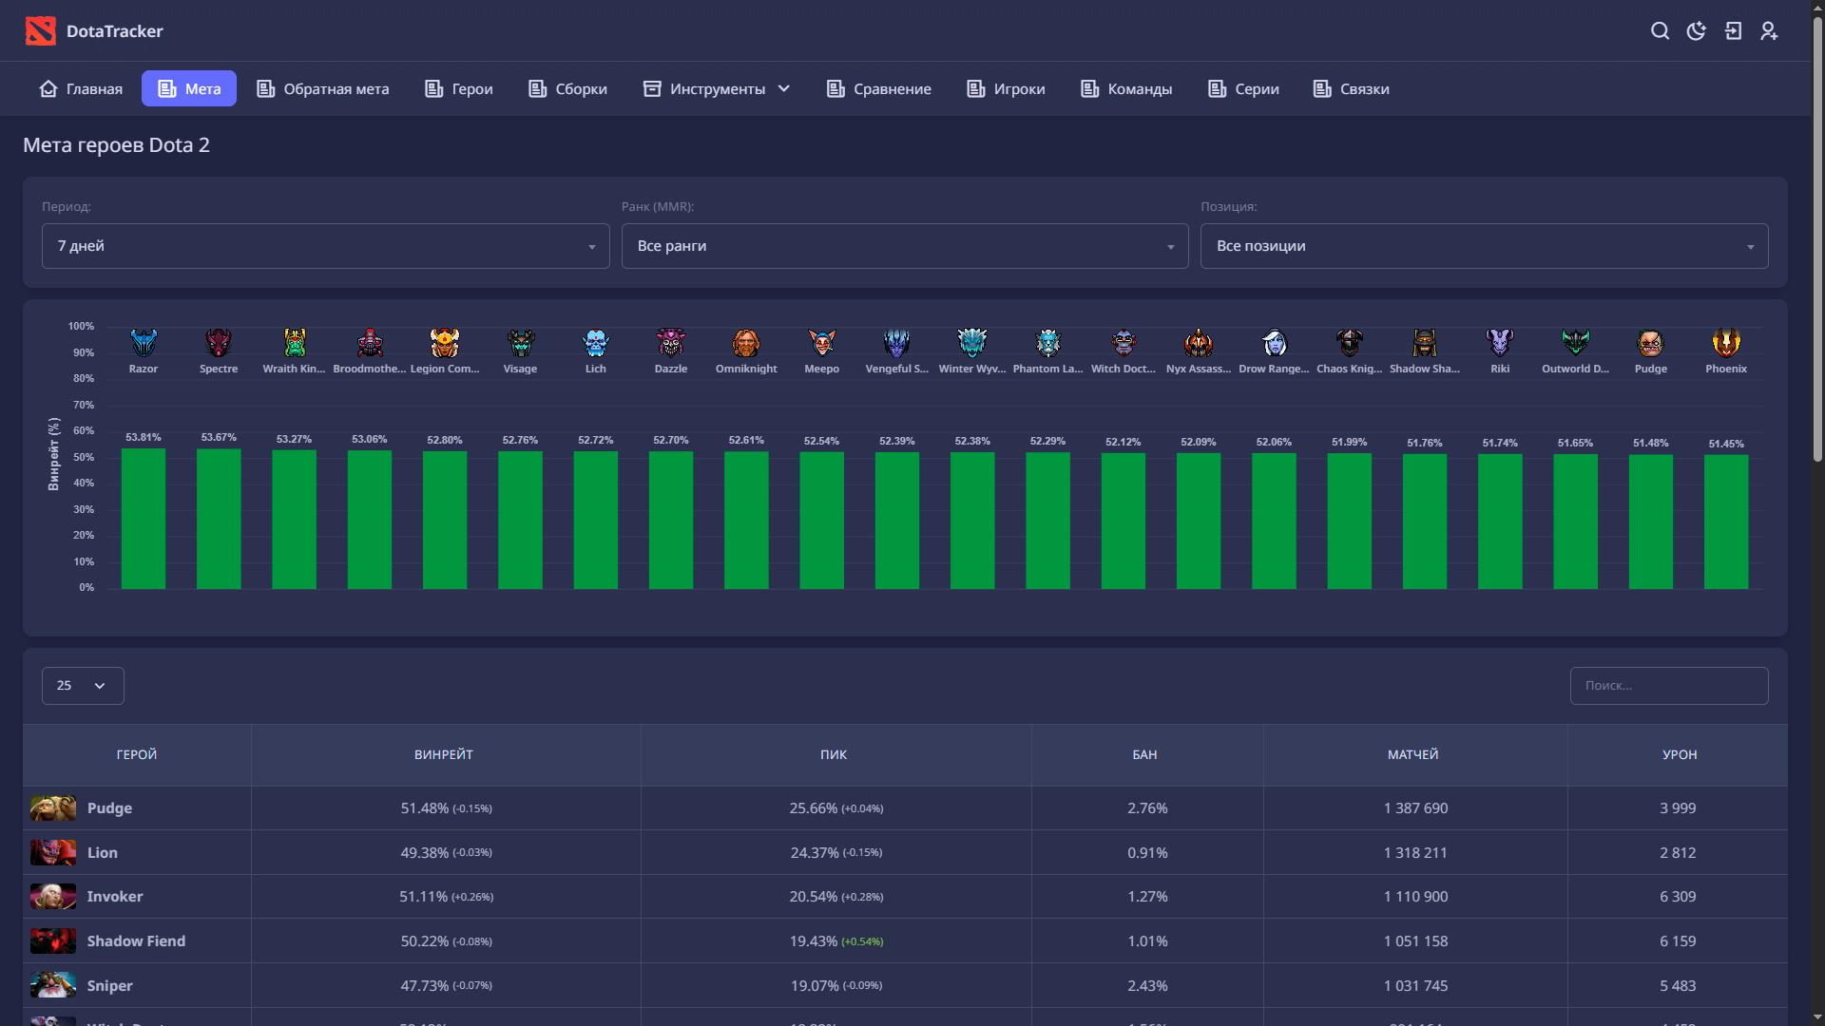
Task: Open the Позиция dropdown showing Все позиции
Action: click(1484, 246)
